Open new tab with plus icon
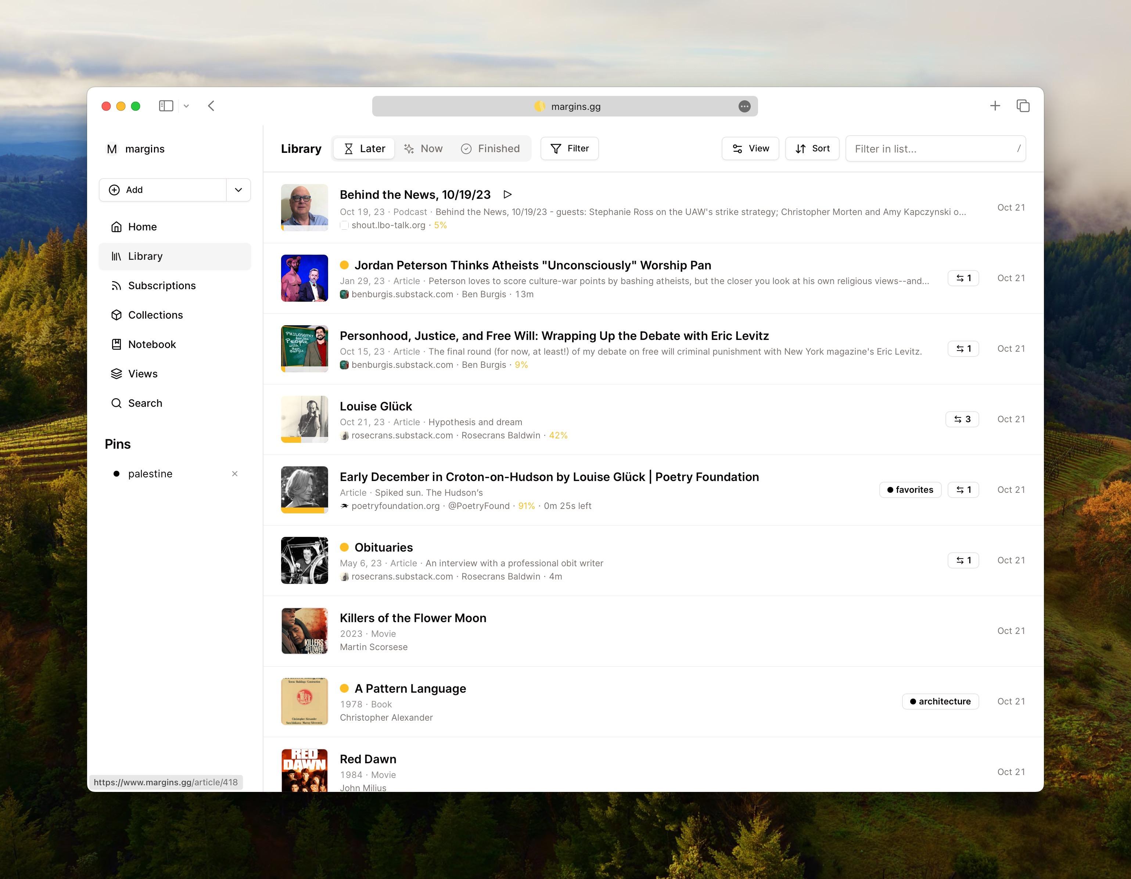Viewport: 1131px width, 879px height. pyautogui.click(x=995, y=106)
